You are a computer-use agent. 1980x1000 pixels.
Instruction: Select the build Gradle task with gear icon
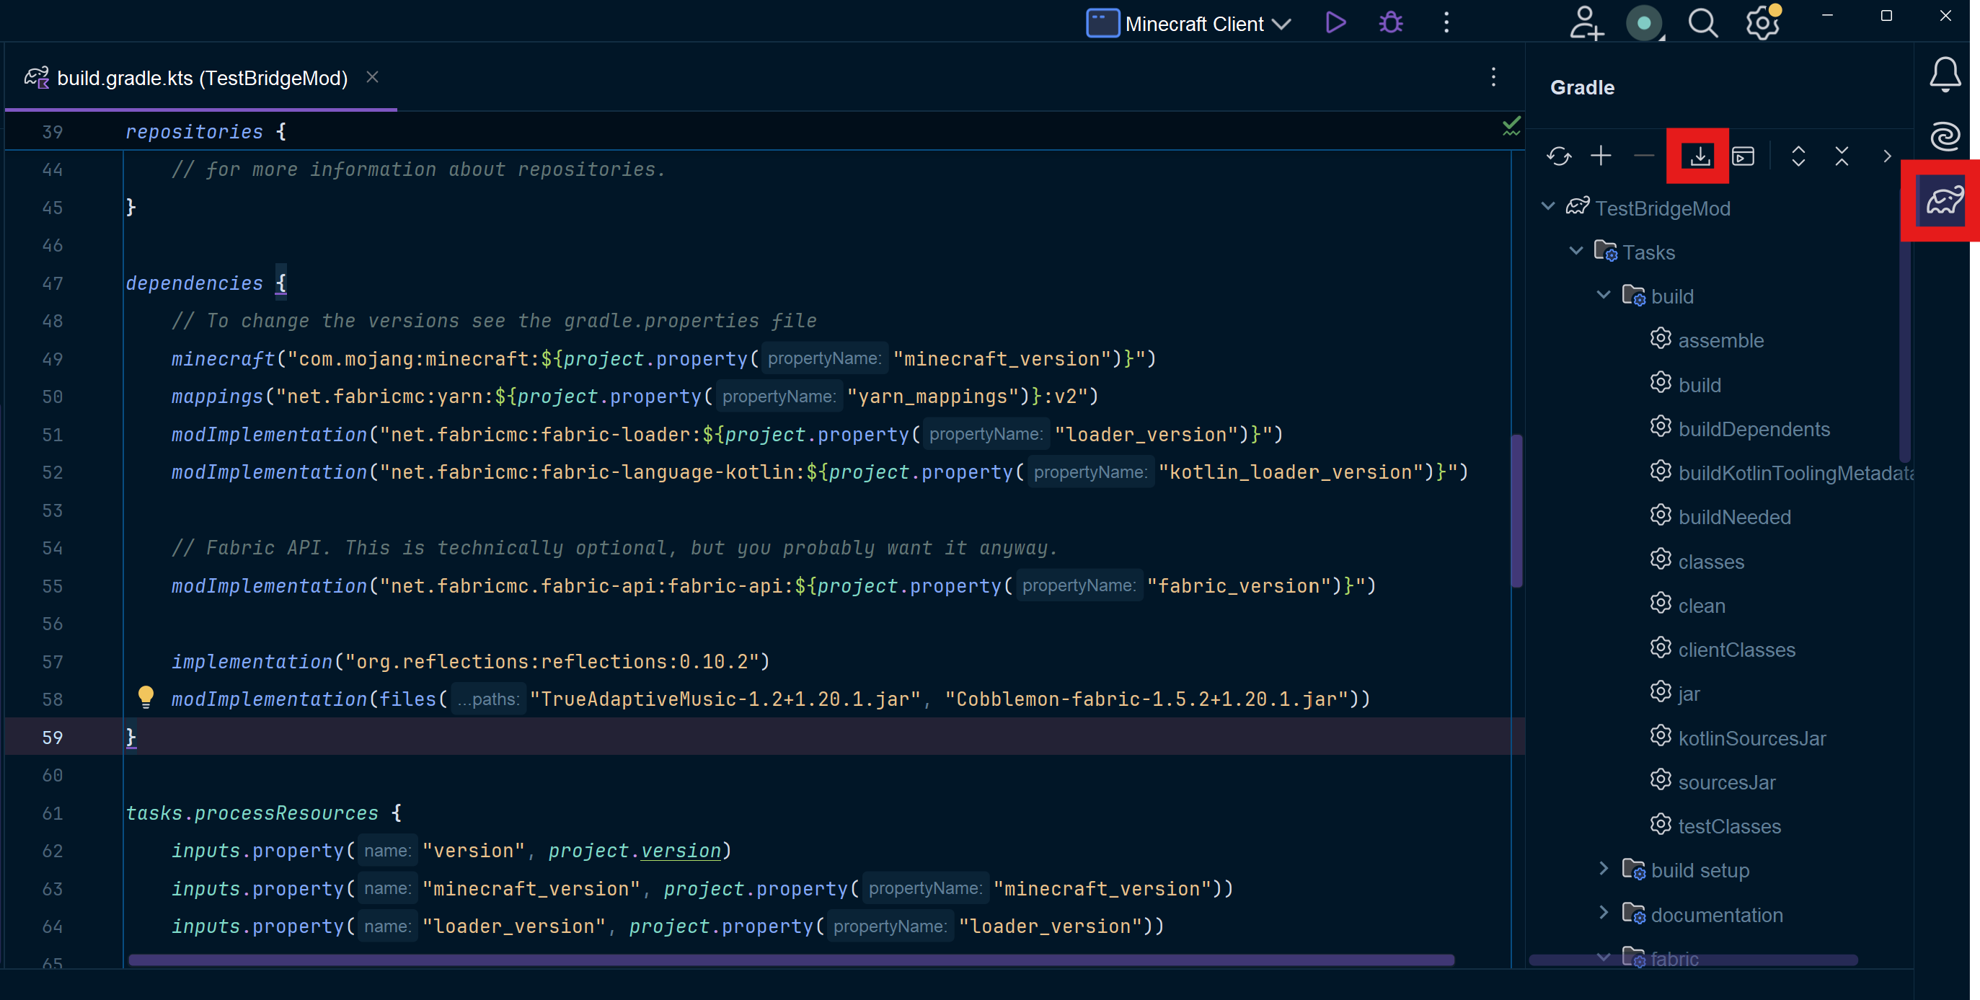coord(1699,385)
